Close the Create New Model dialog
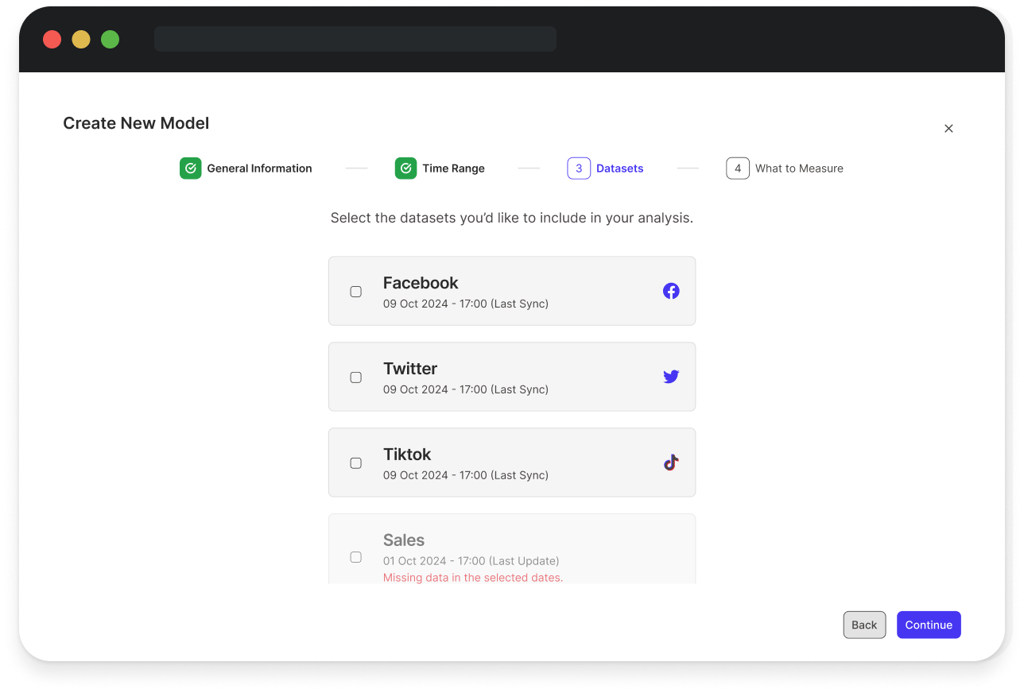The height and width of the screenshot is (693, 1024). point(948,128)
